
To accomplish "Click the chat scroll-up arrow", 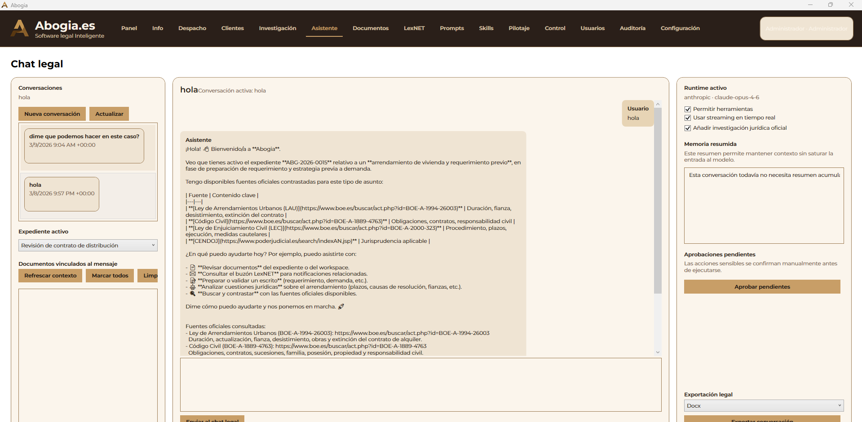I will tap(658, 104).
